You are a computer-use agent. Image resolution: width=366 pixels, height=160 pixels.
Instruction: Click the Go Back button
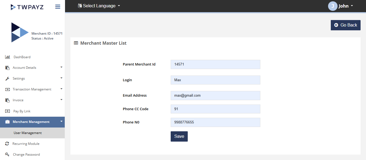pos(345,25)
